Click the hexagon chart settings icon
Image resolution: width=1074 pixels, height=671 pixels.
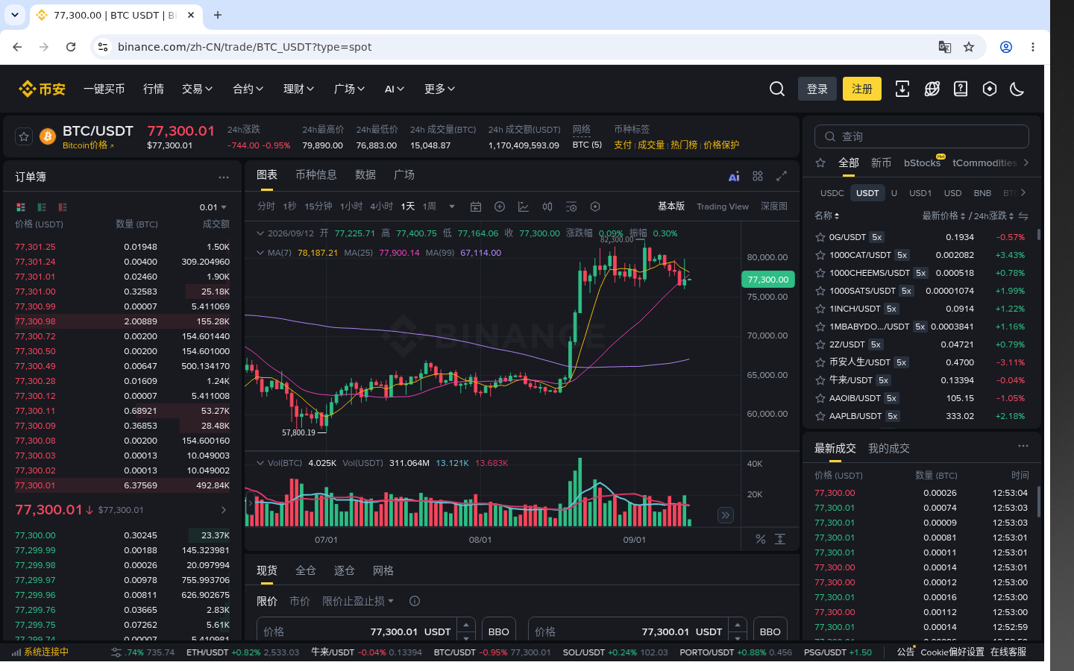[595, 207]
